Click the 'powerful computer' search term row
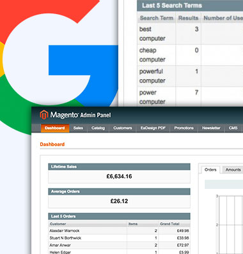 tap(190, 76)
